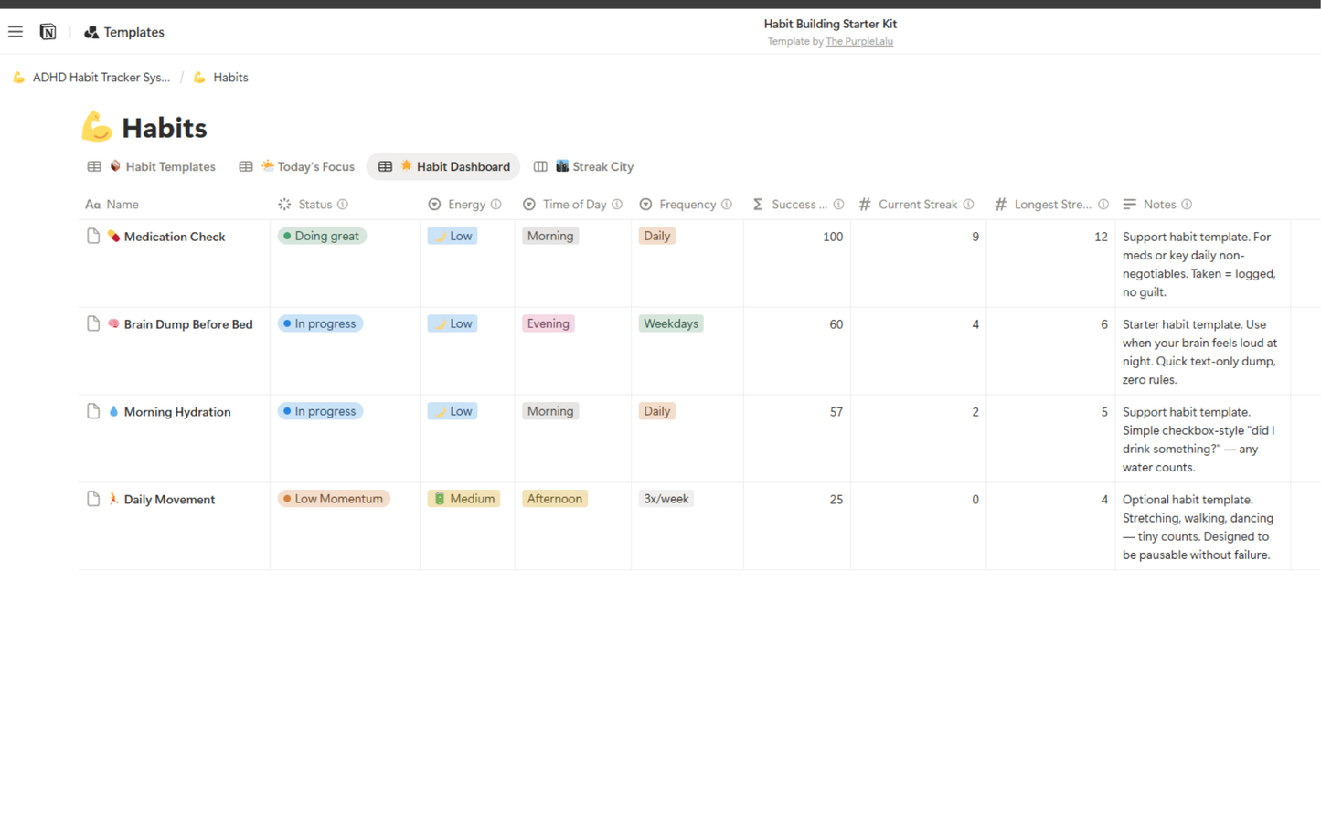Screen dimensions: 1321x825
Task: Click the Notion logo icon
Action: 47,31
